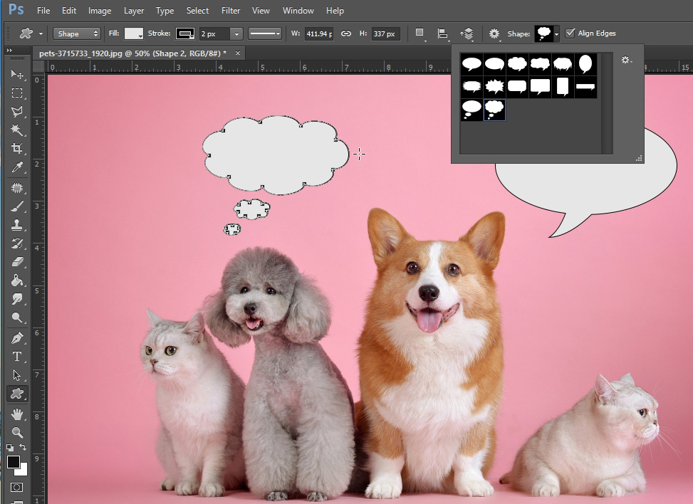The width and height of the screenshot is (693, 504).
Task: Swap foreground and background colors
Action: [x=23, y=448]
